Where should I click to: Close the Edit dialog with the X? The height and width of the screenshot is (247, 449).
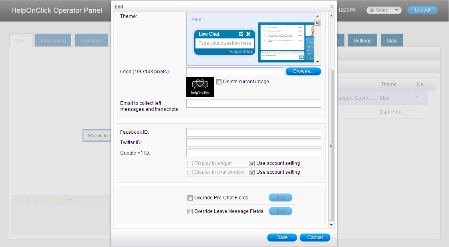(332, 6)
